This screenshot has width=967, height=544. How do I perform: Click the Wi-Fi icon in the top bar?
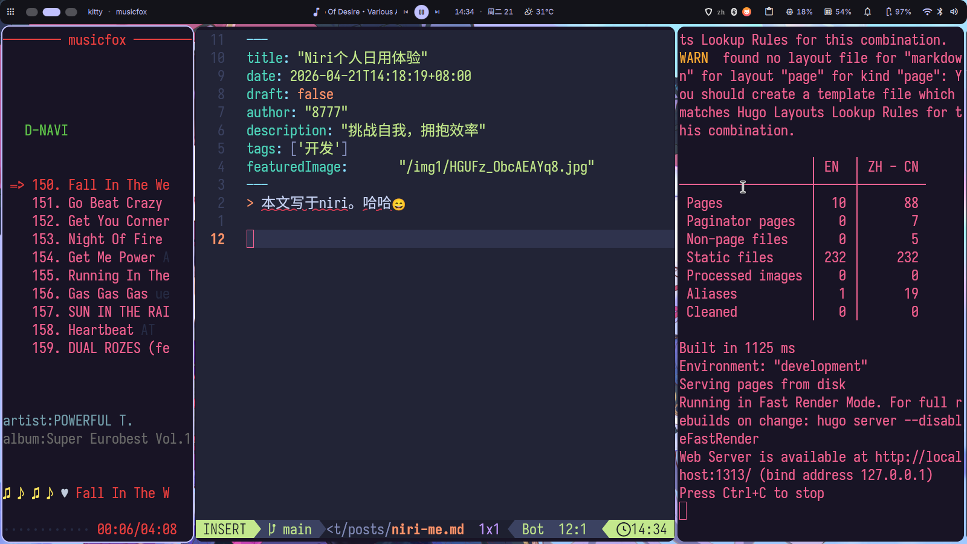pos(927,11)
